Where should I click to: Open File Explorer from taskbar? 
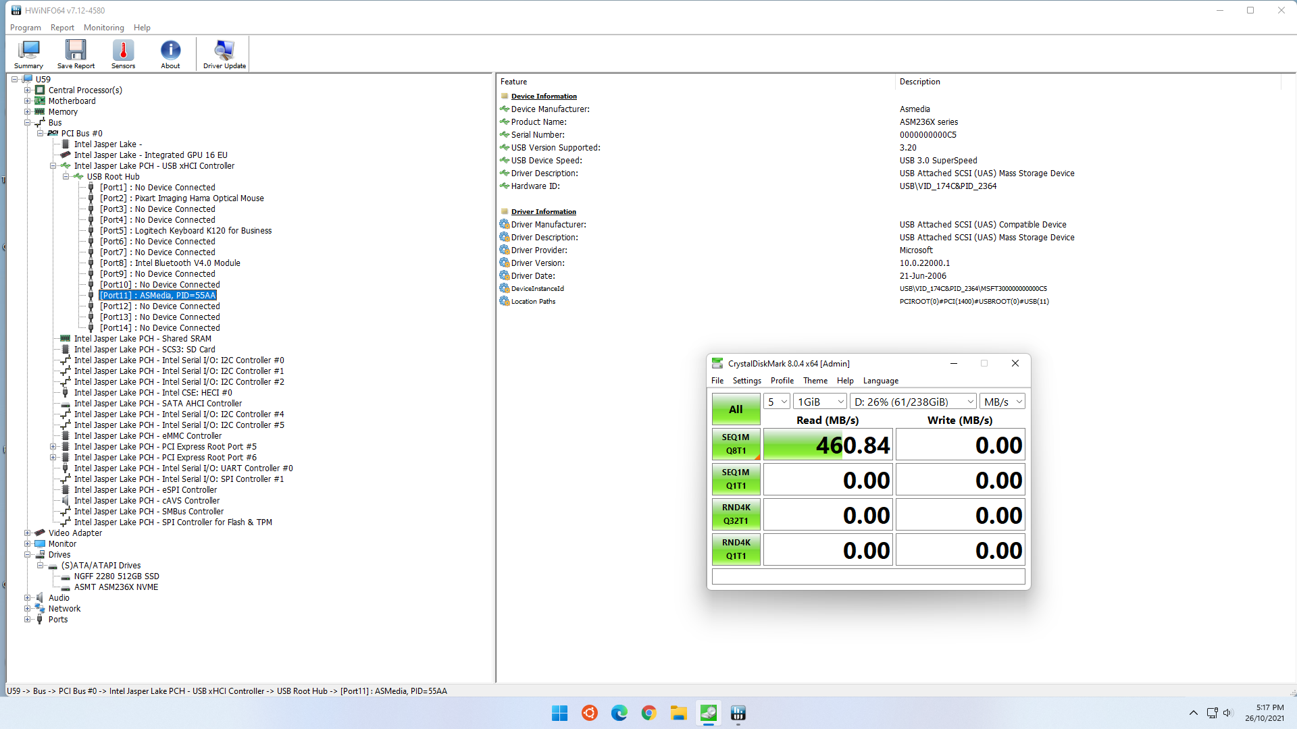678,713
